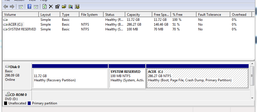Click the Disk 0 drive icon
Viewport: 257px width, 112px height.
coord(8,66)
